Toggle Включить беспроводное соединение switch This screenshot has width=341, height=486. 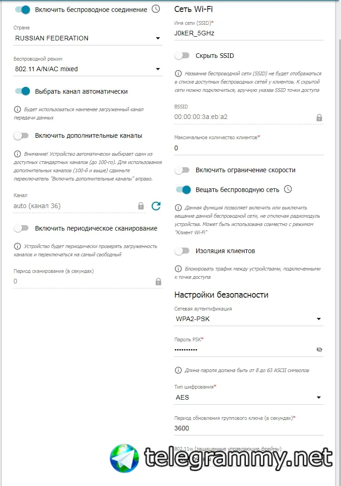[x=23, y=10]
